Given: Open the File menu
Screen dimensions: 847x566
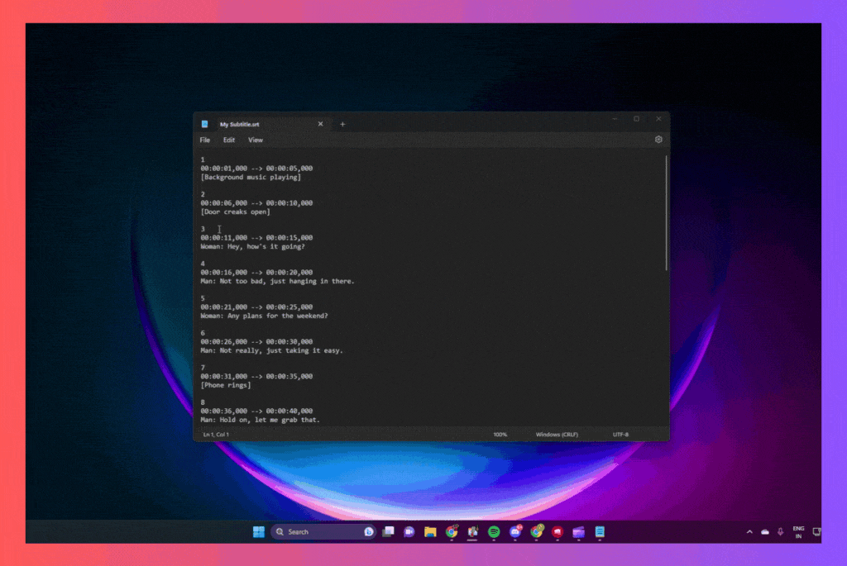Looking at the screenshot, I should pyautogui.click(x=205, y=140).
